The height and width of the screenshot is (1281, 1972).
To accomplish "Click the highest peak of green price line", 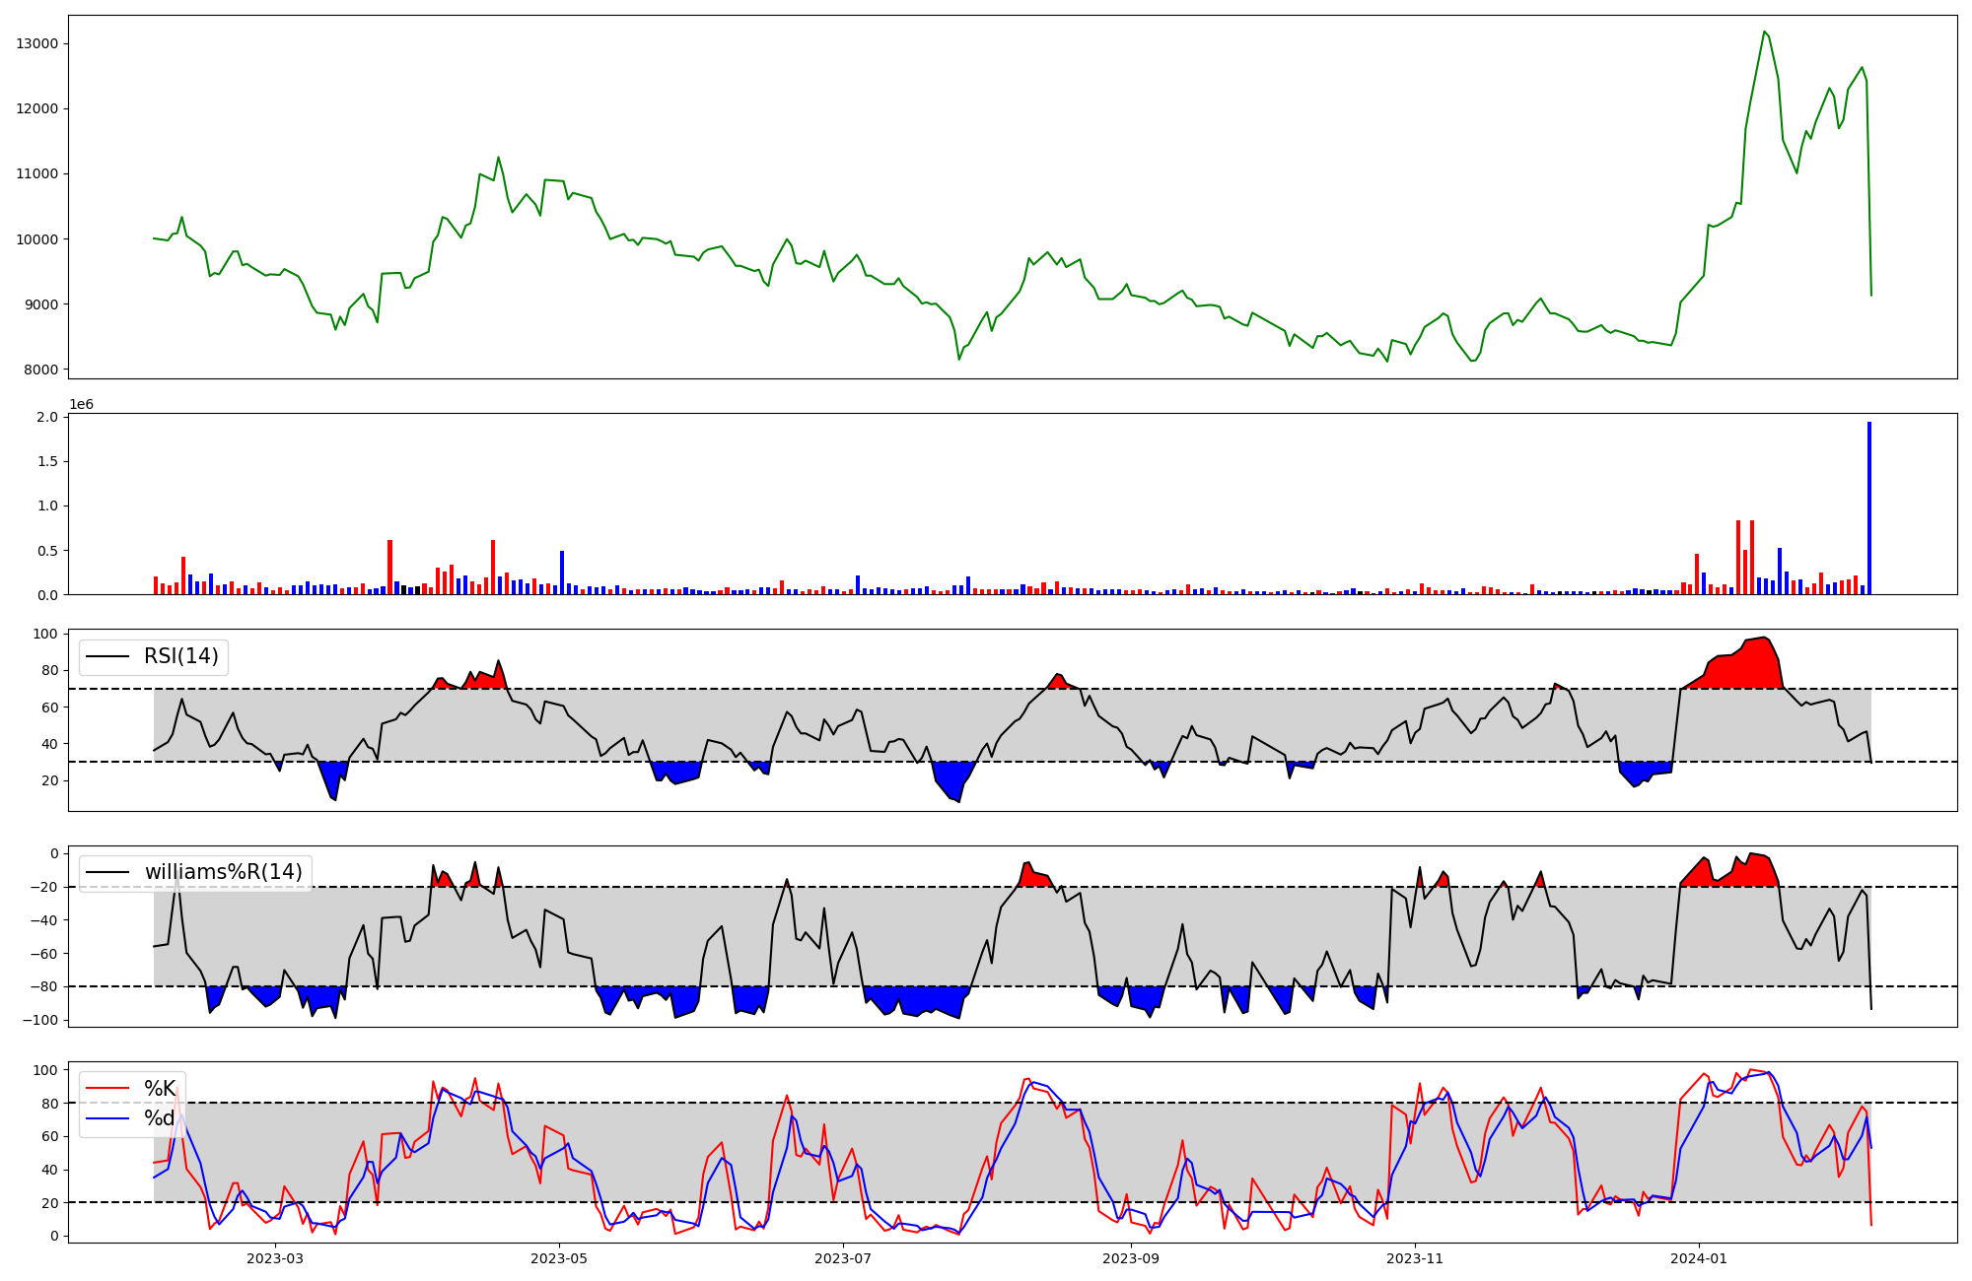I will pyautogui.click(x=1764, y=33).
